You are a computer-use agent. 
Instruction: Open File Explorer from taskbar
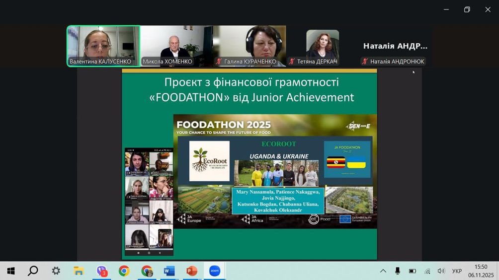[79, 271]
